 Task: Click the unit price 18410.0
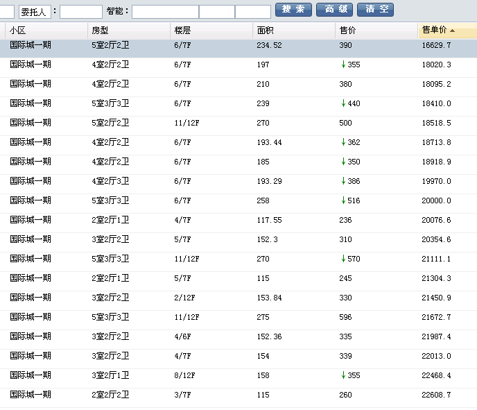[436, 103]
